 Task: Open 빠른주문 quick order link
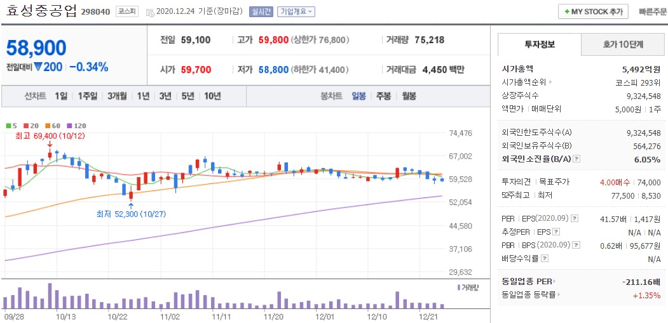click(653, 12)
